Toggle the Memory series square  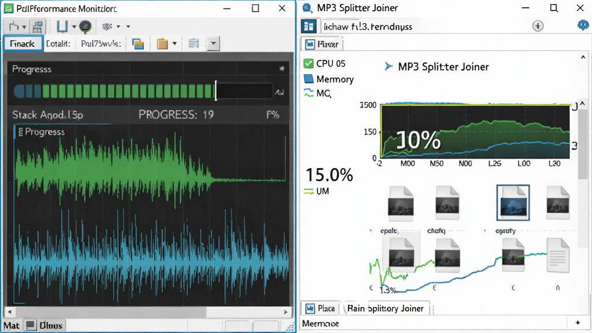point(309,79)
